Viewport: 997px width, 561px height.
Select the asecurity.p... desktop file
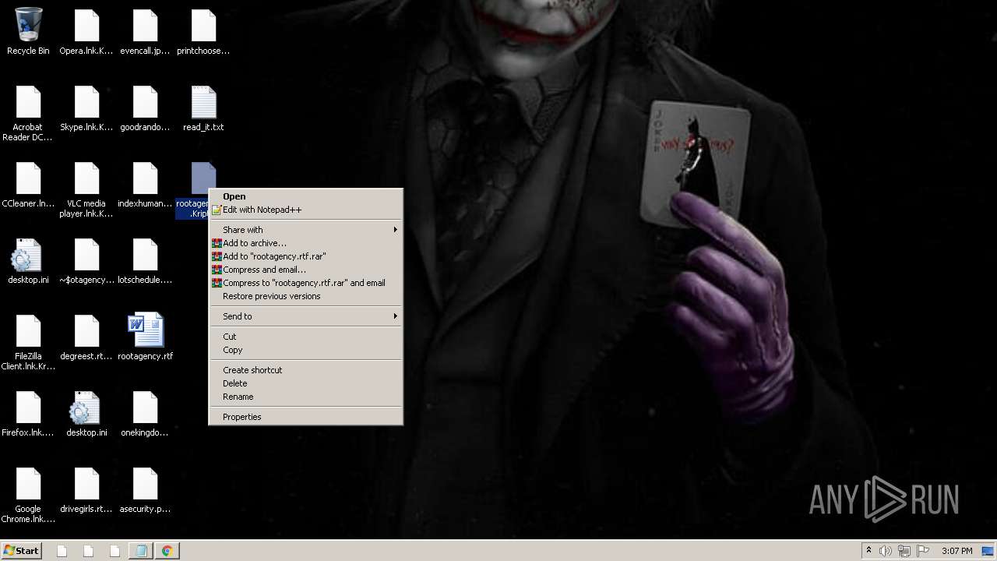click(145, 491)
